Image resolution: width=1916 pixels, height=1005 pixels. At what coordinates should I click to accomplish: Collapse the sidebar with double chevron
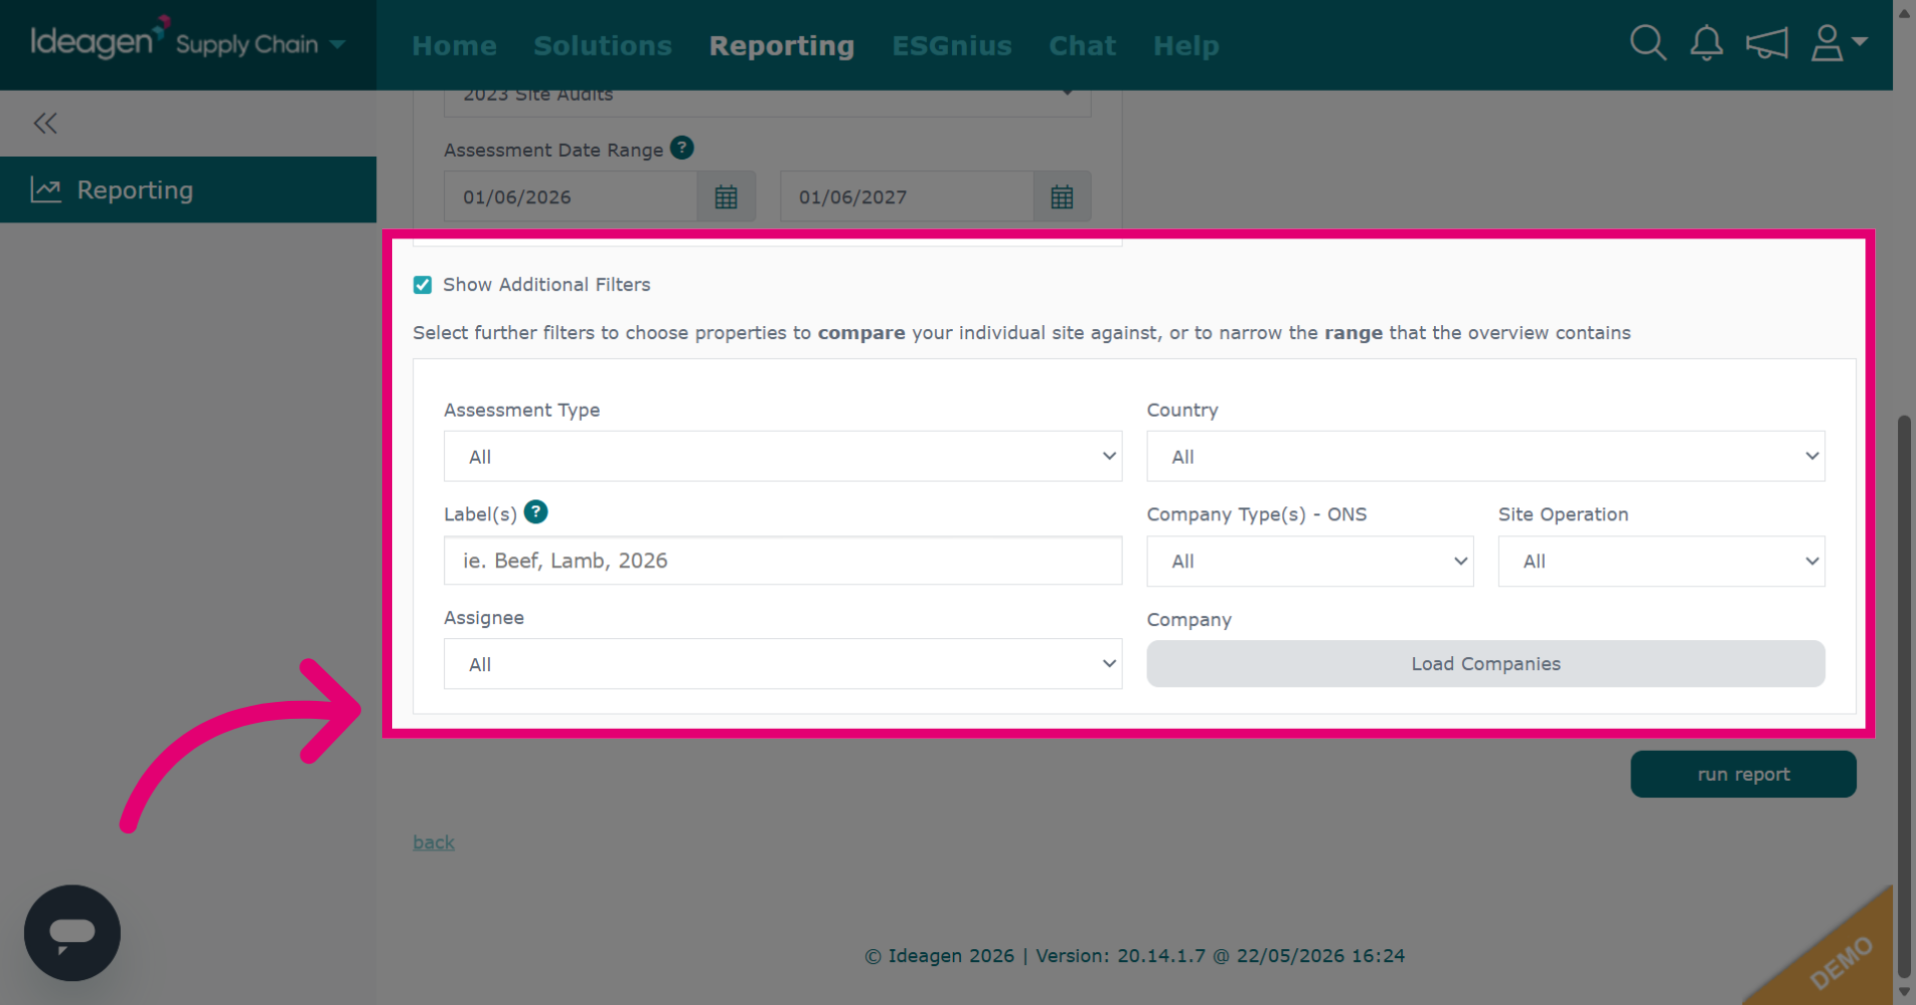[45, 124]
